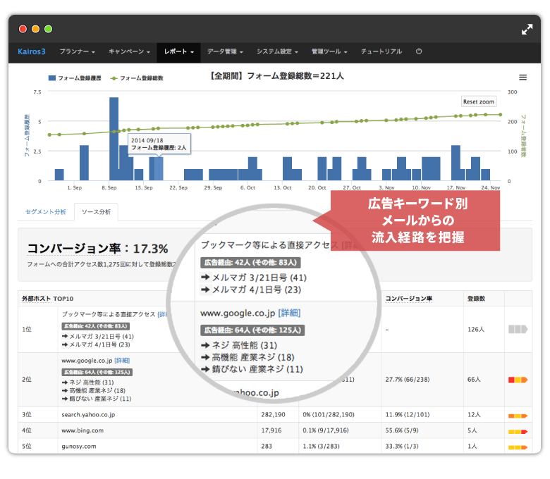Switch to the セグメント分析 tab

click(x=46, y=212)
